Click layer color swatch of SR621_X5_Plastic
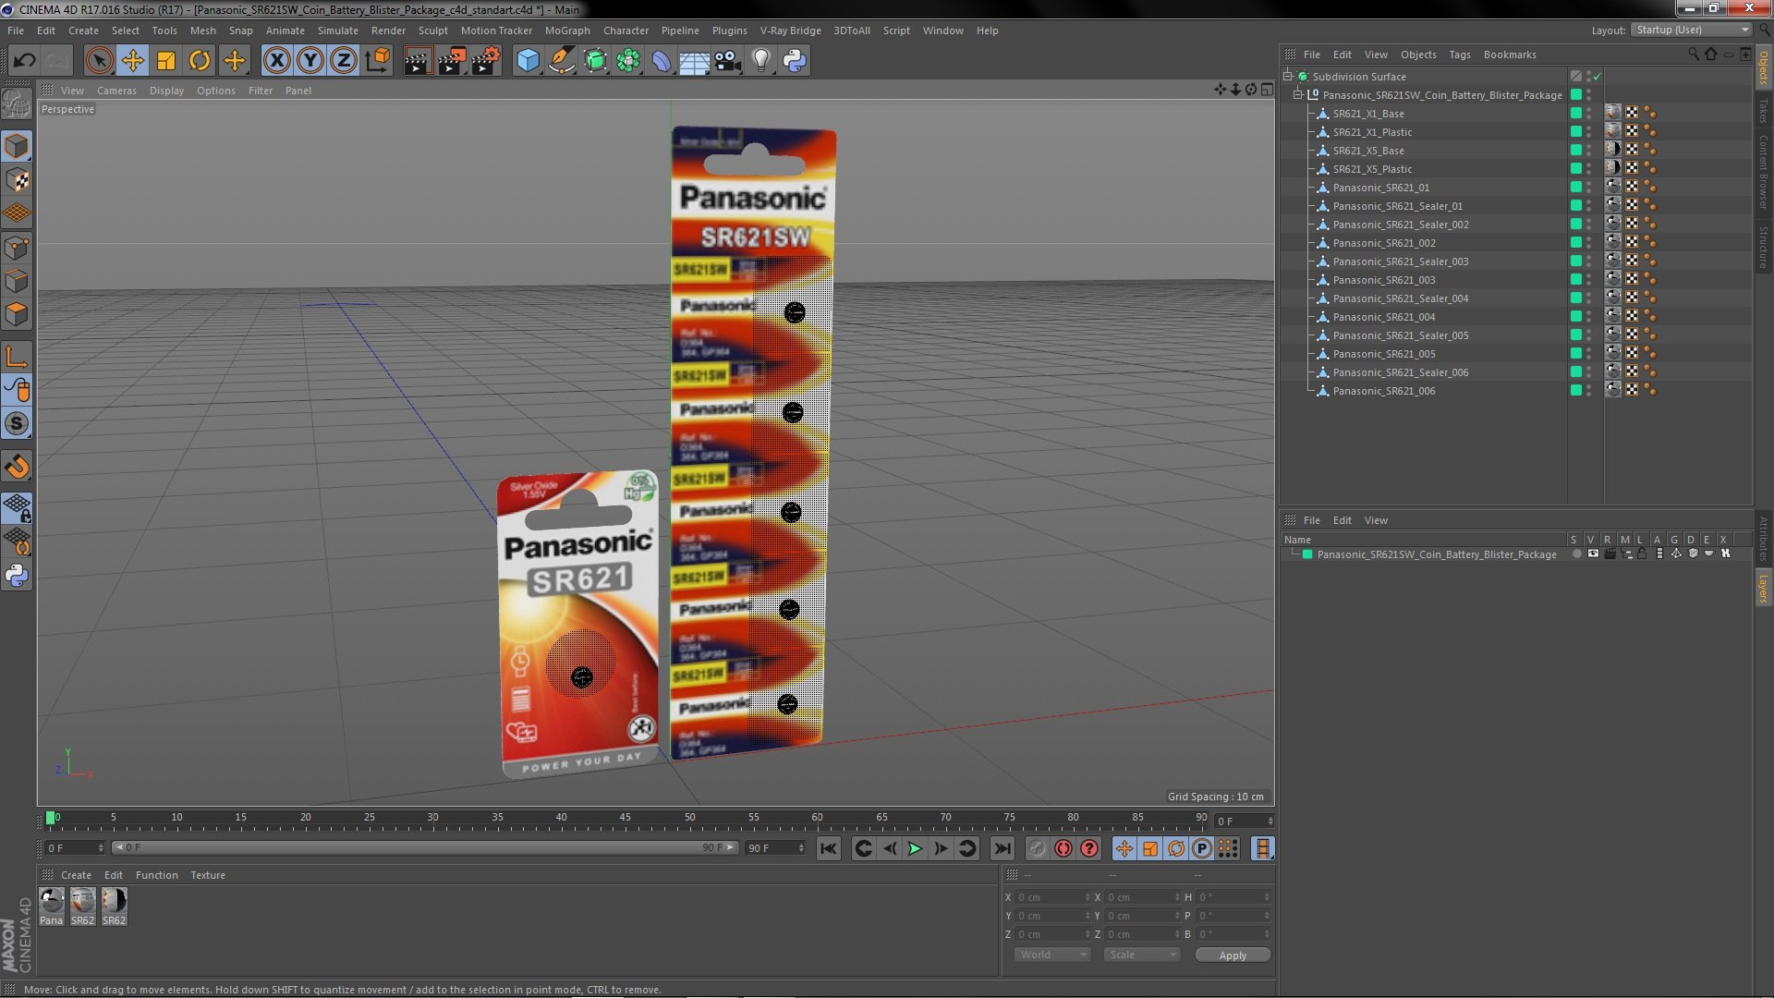The width and height of the screenshot is (1774, 998). (1576, 169)
